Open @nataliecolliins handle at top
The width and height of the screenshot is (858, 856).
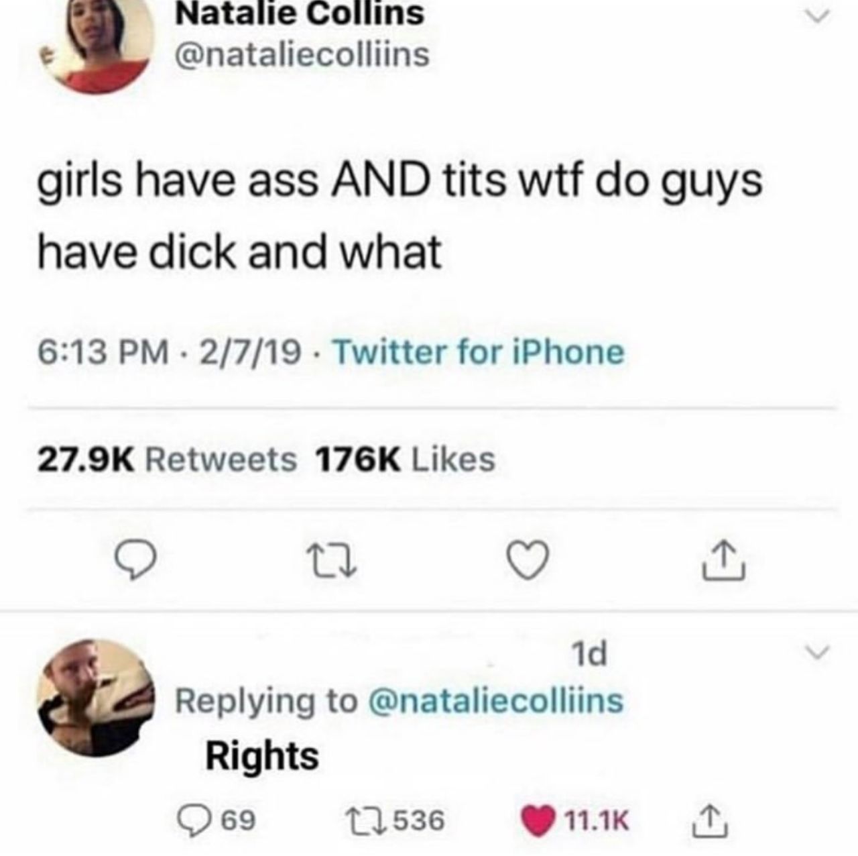(302, 55)
